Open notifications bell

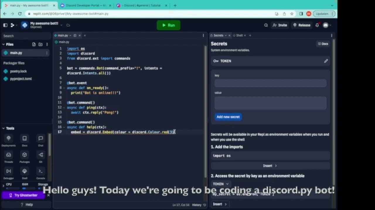317,25
